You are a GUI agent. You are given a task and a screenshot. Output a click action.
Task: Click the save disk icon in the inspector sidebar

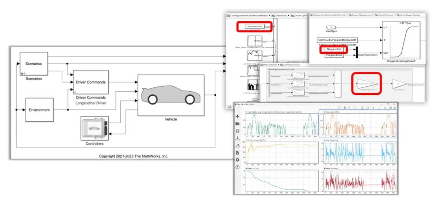click(237, 131)
